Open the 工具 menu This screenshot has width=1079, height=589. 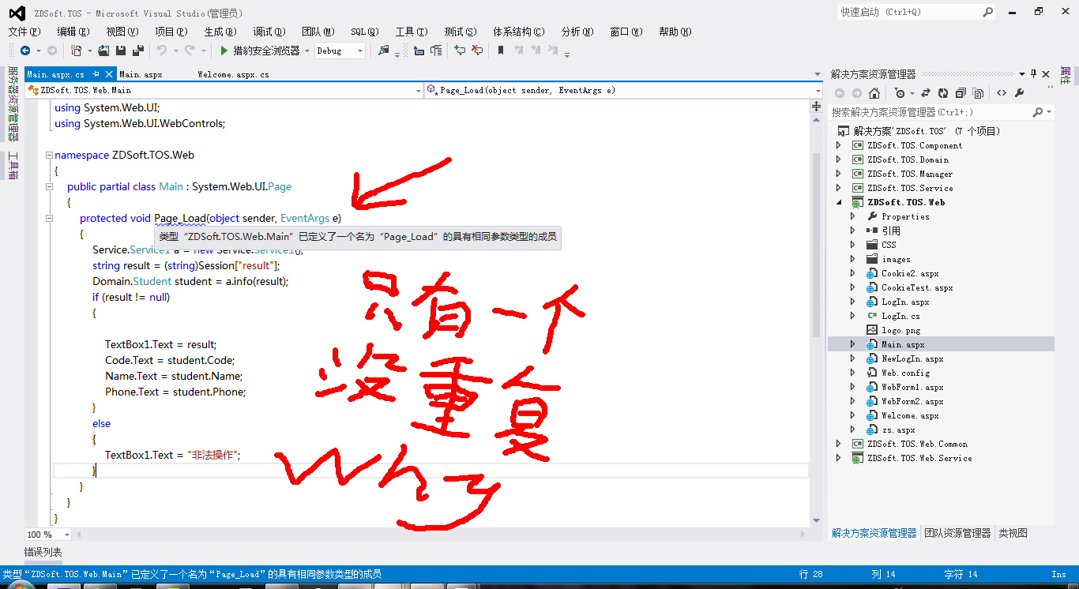411,32
